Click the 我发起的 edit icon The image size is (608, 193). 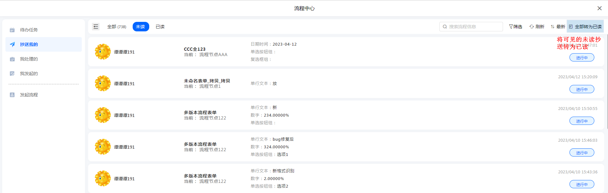pyautogui.click(x=12, y=74)
